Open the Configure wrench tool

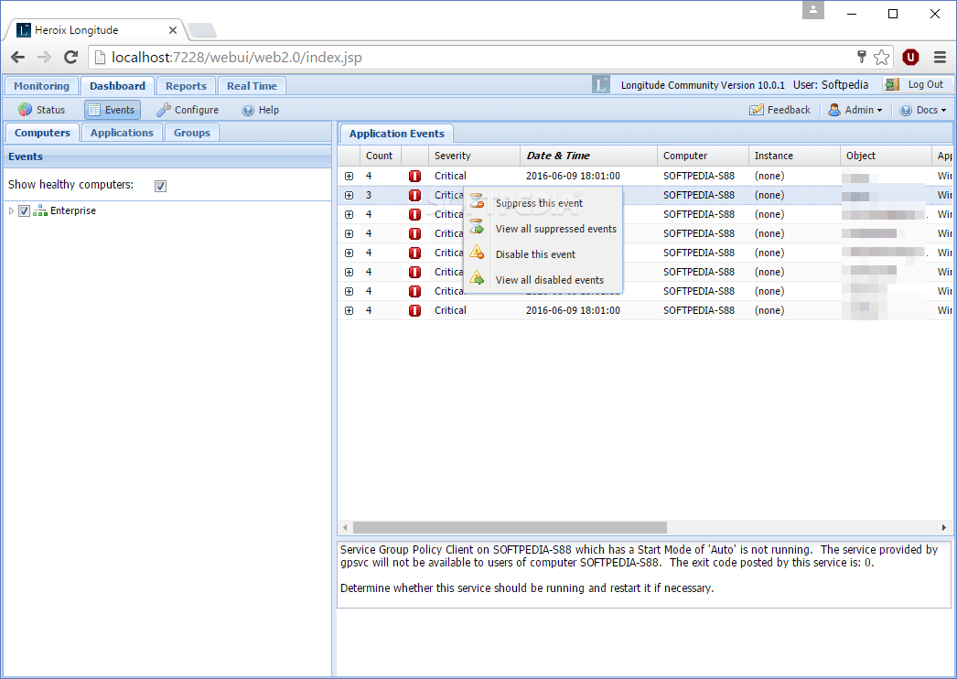188,110
